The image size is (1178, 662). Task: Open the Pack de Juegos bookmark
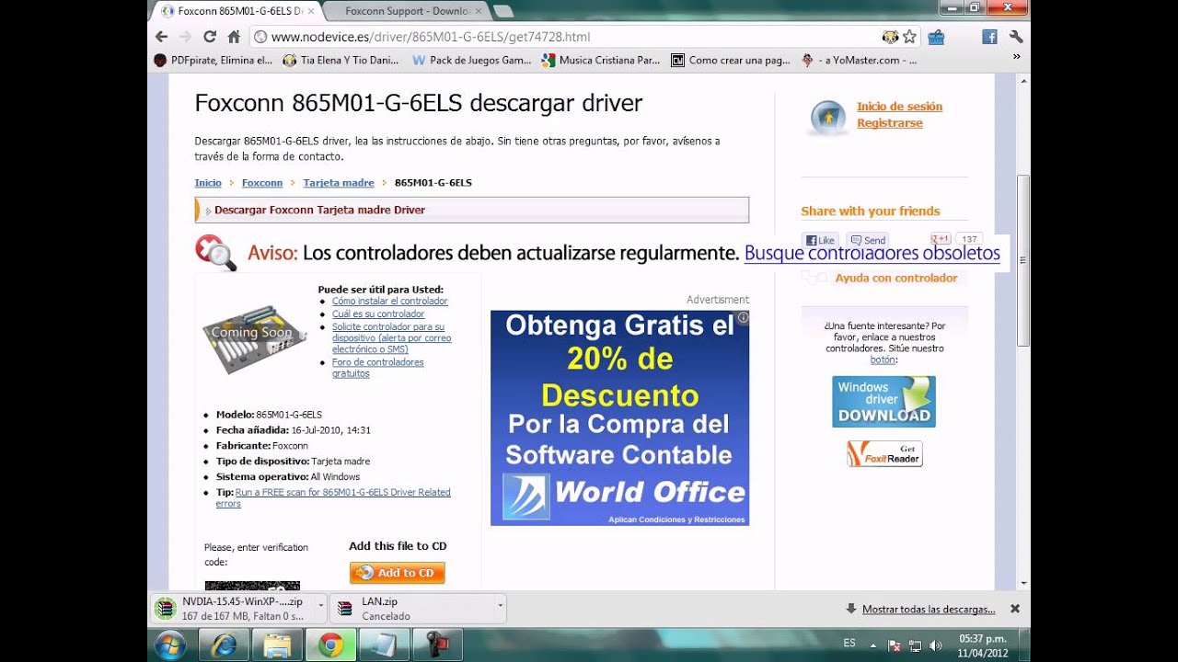472,61
